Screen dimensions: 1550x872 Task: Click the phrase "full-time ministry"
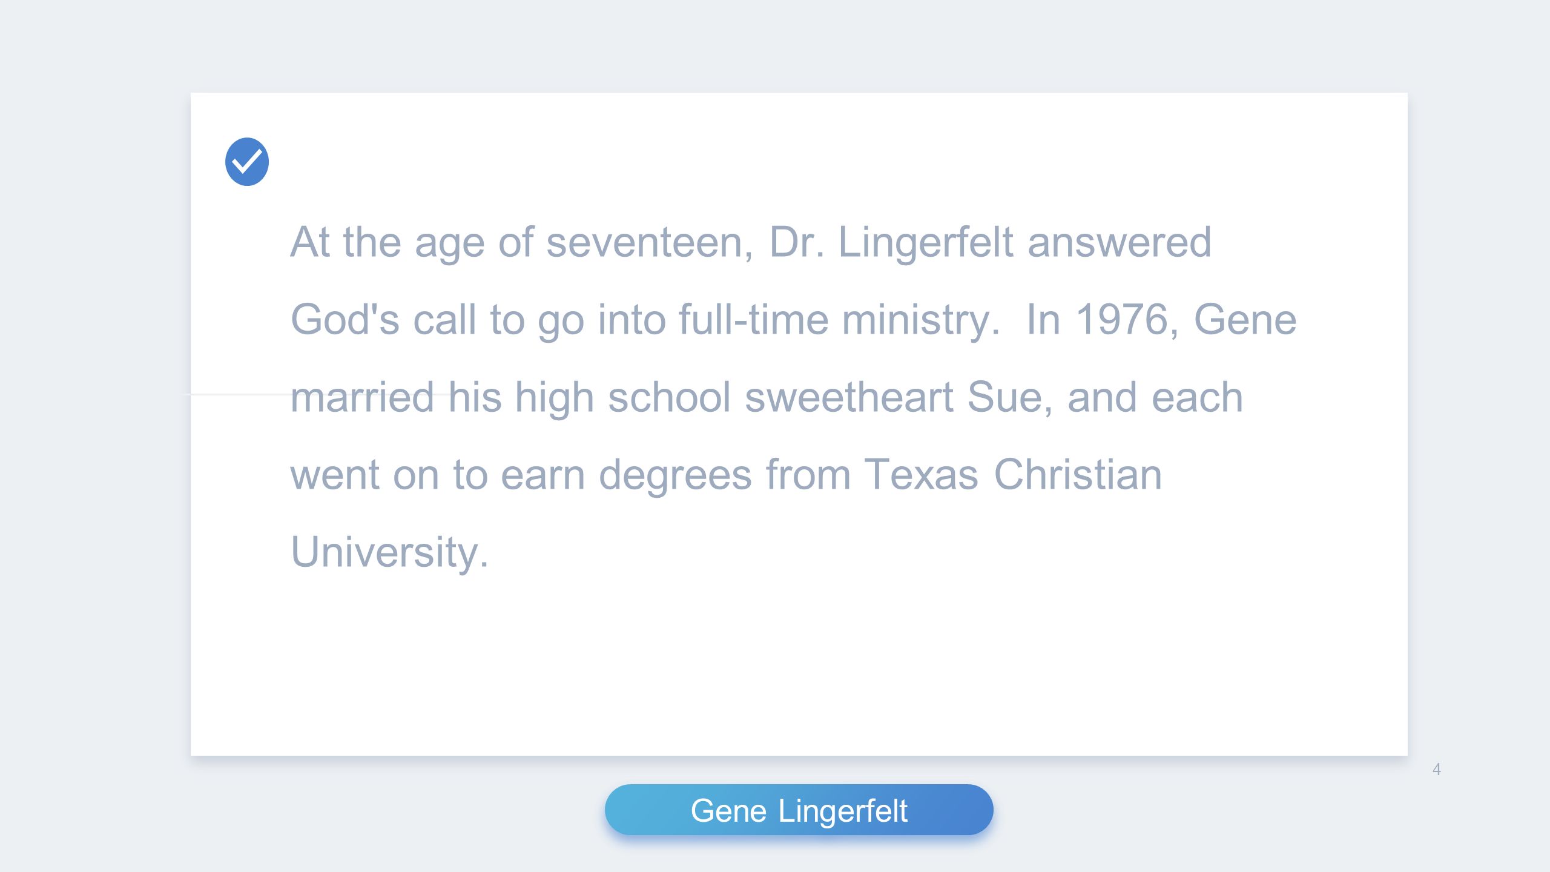pos(839,319)
